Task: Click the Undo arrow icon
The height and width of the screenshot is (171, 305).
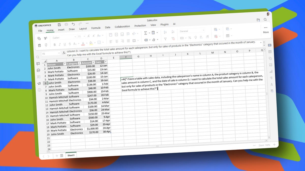Action: 73,24
